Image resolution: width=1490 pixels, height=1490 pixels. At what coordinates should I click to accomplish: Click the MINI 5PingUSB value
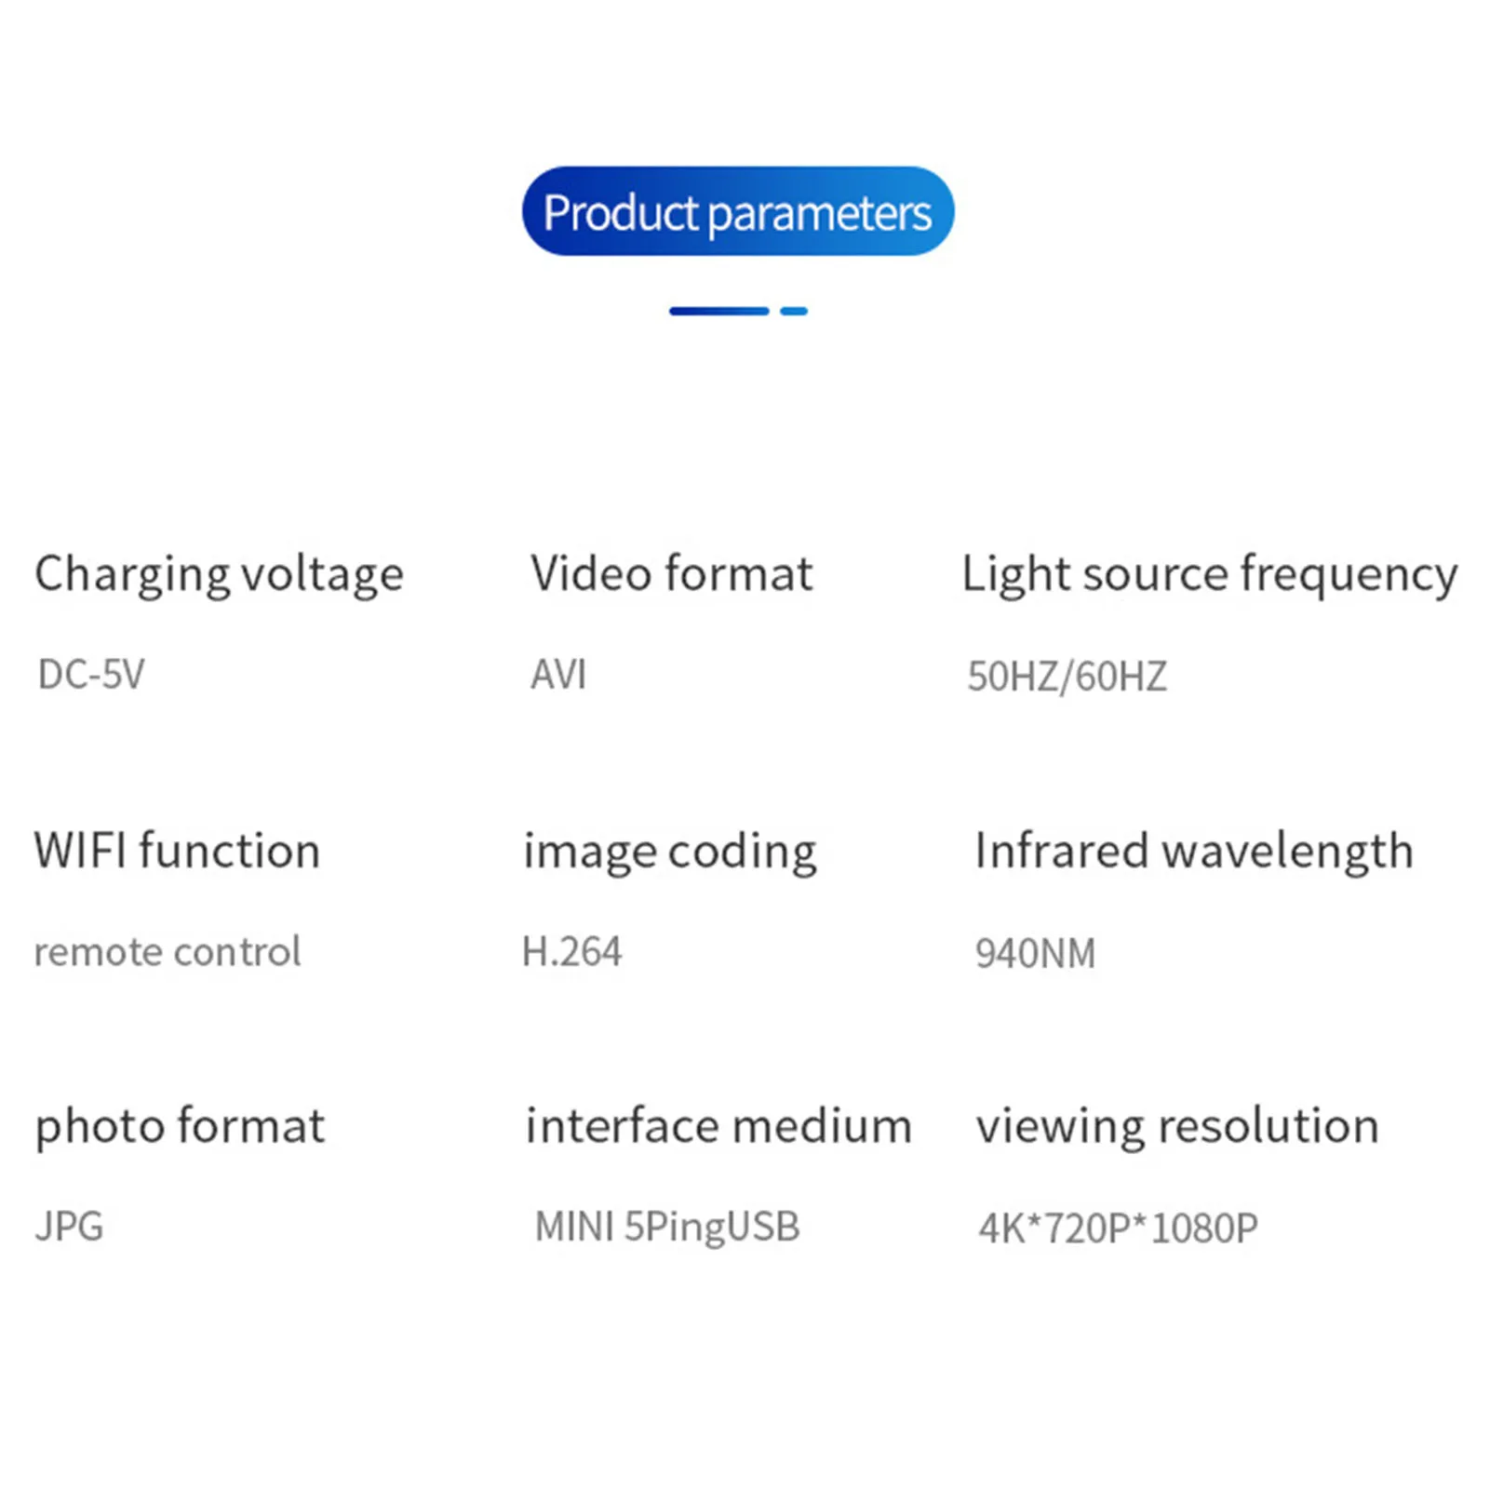click(667, 1228)
